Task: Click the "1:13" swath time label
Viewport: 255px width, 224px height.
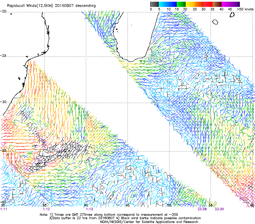Action: pyautogui.click(x=90, y=209)
